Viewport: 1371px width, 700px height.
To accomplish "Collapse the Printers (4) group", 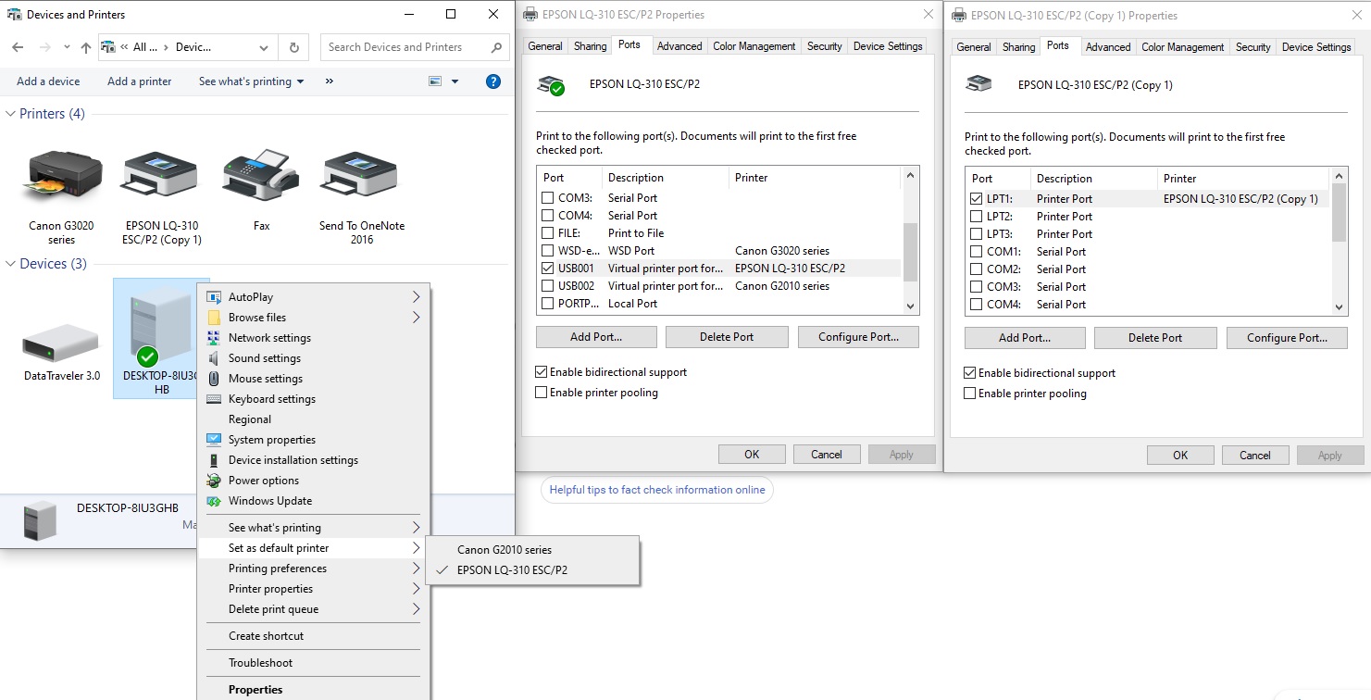I will [10, 114].
